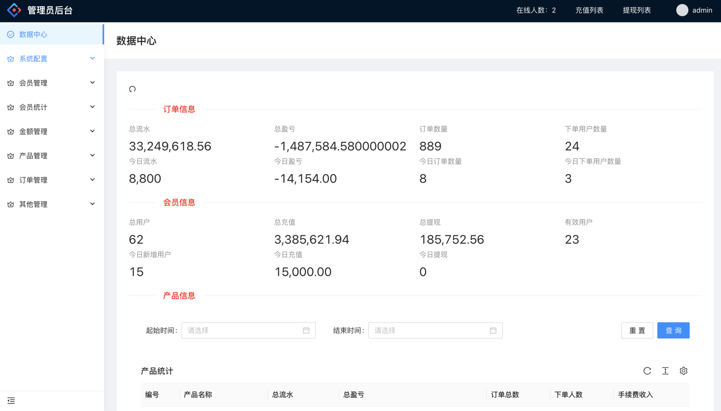
Task: Refresh the 产品统计 table
Action: (647, 371)
